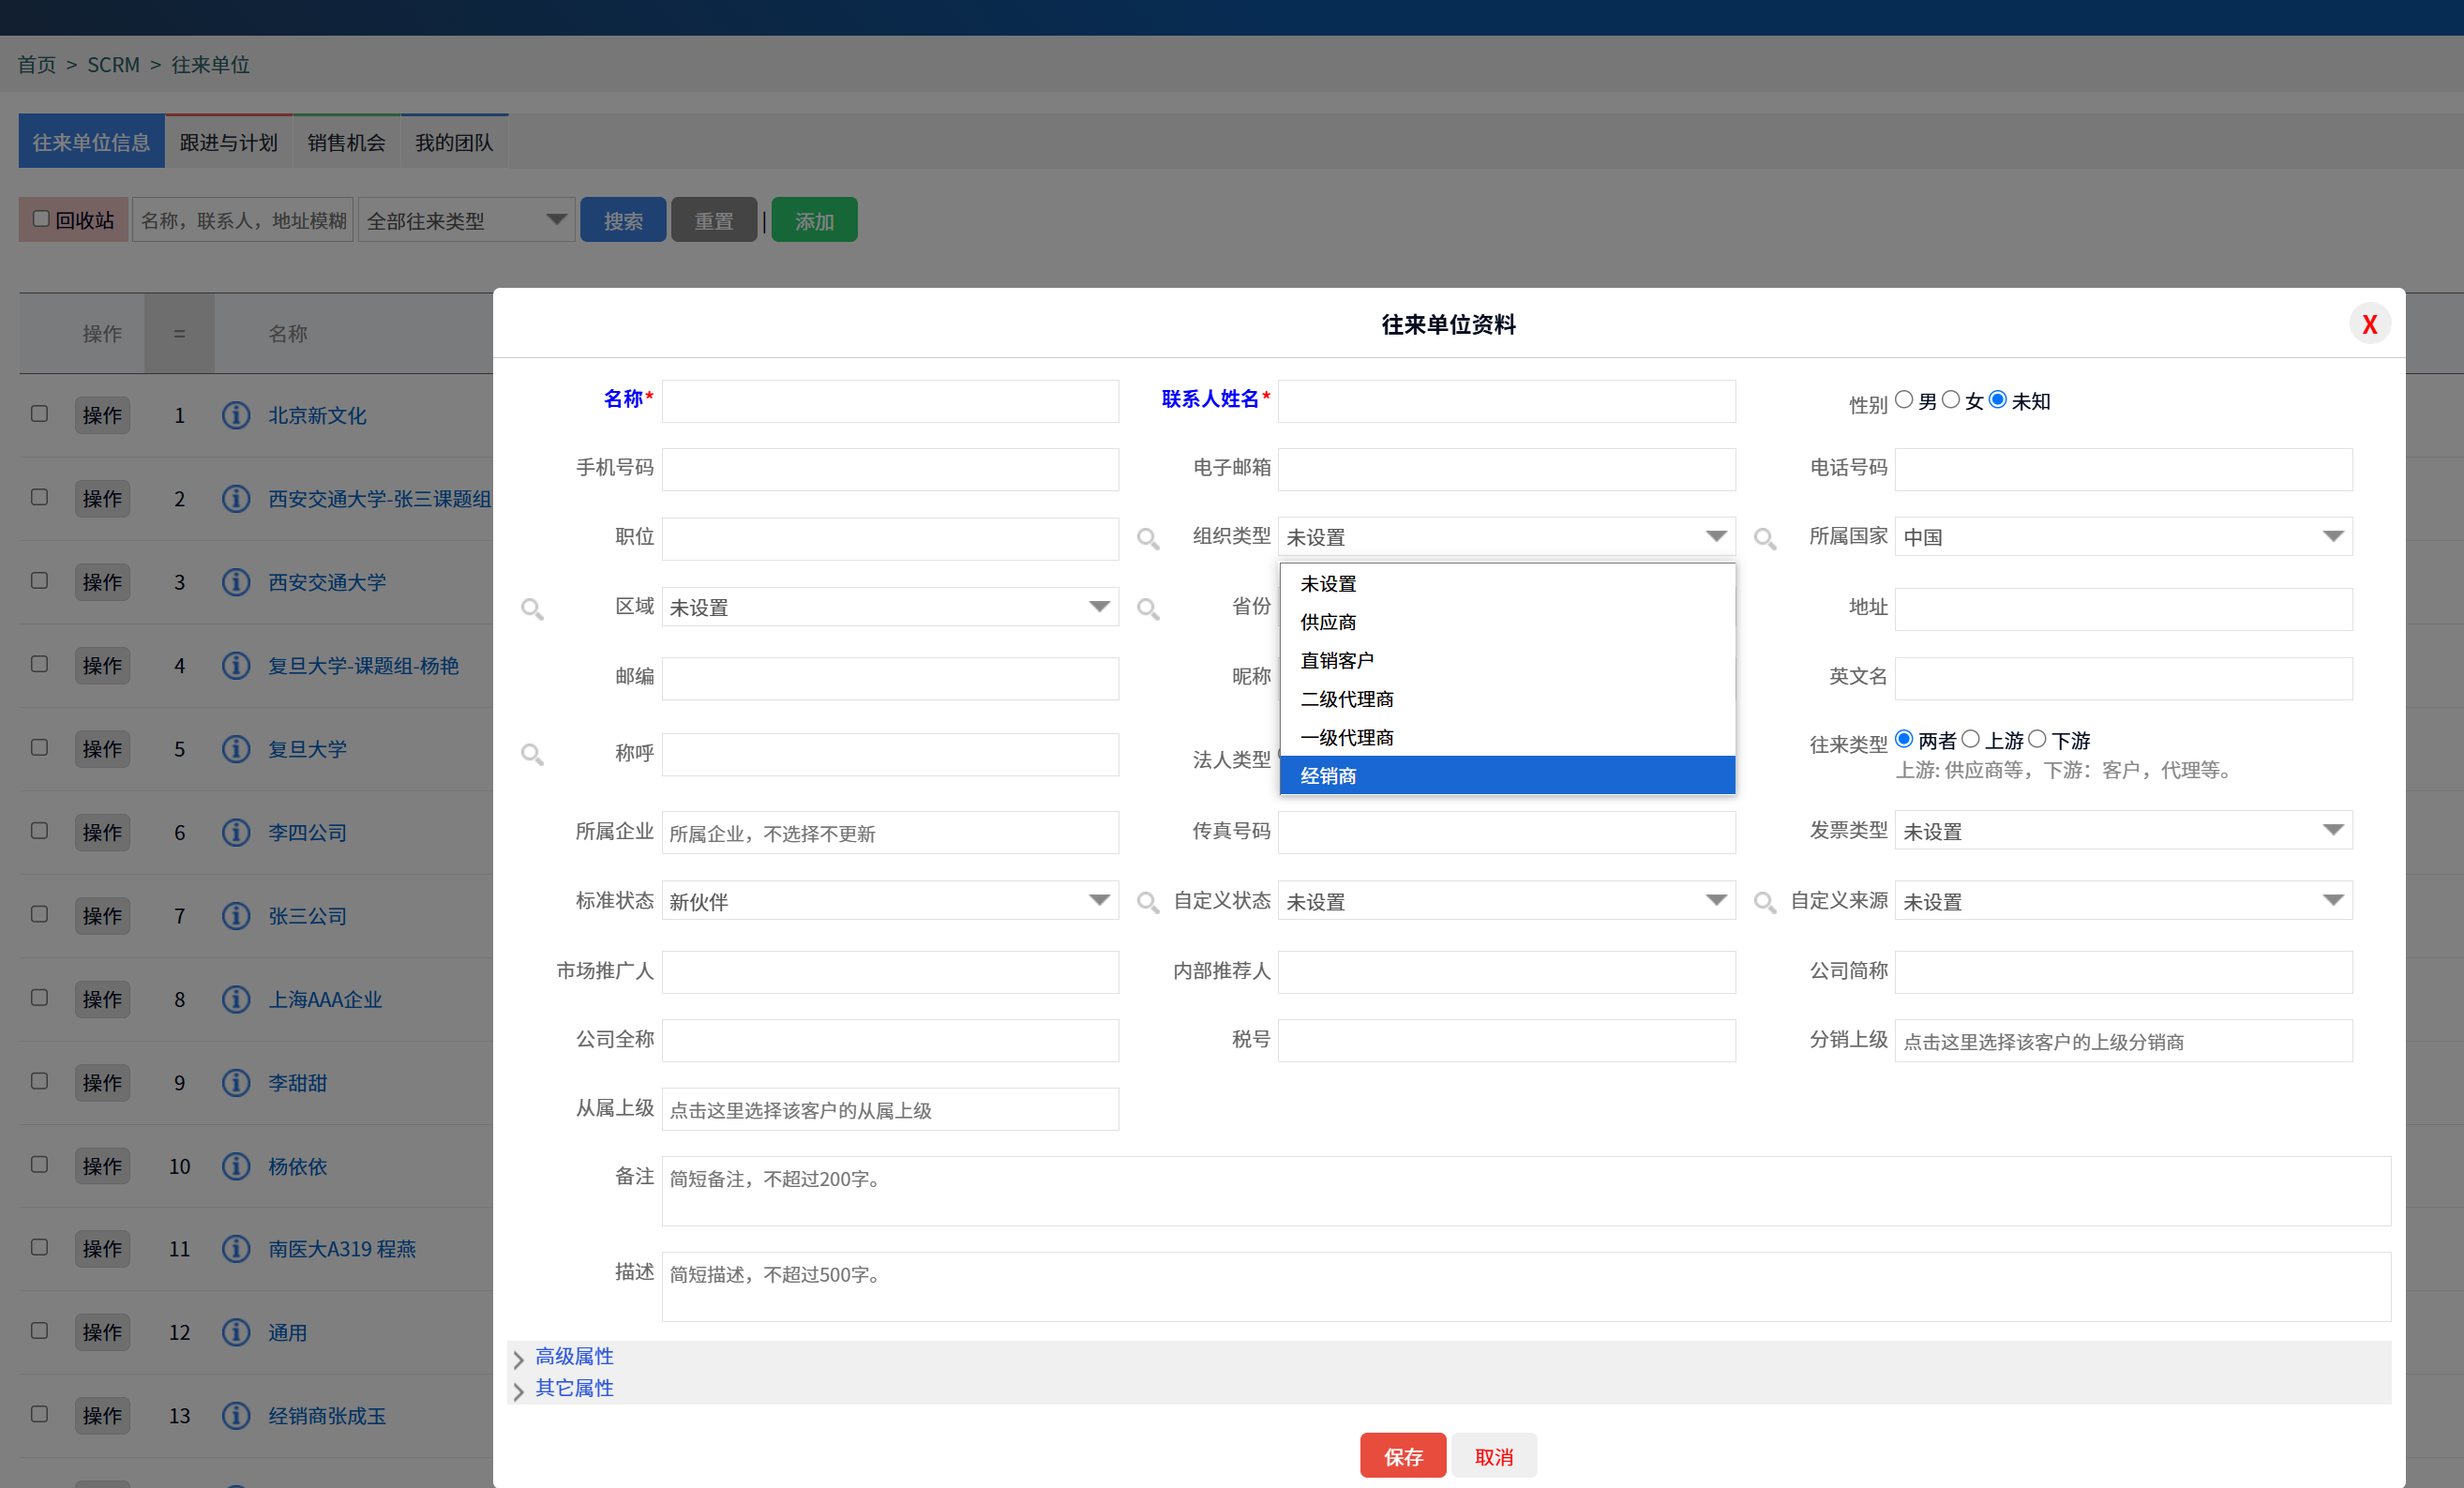
Task: Click the magnifier next to 自定义状态 field
Action: tap(1147, 901)
